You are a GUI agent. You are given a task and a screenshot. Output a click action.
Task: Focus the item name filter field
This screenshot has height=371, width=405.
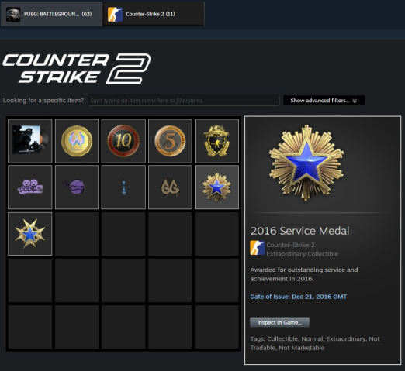pyautogui.click(x=184, y=101)
